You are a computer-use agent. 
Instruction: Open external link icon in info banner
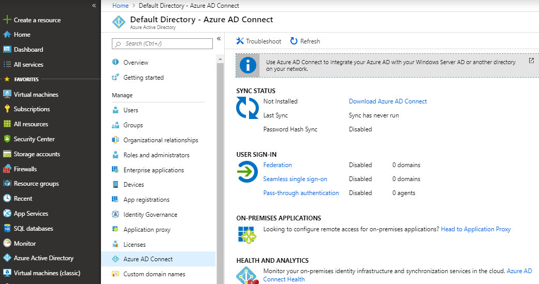pos(531,61)
